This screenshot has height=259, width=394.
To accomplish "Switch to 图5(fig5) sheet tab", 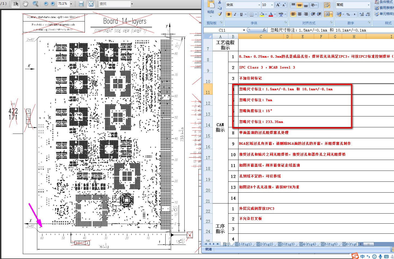I will click(329, 244).
